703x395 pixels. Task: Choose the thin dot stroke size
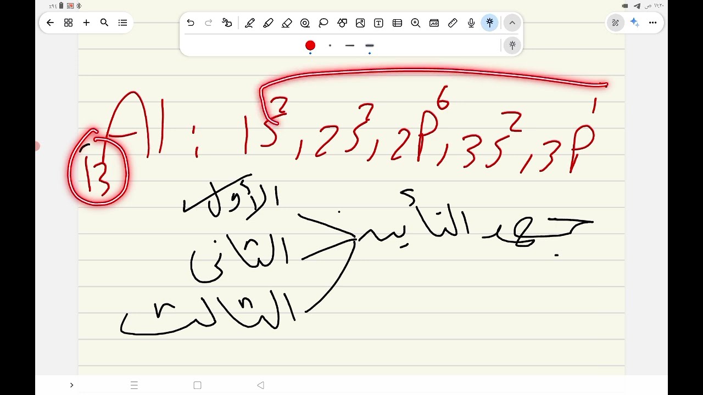click(x=330, y=46)
